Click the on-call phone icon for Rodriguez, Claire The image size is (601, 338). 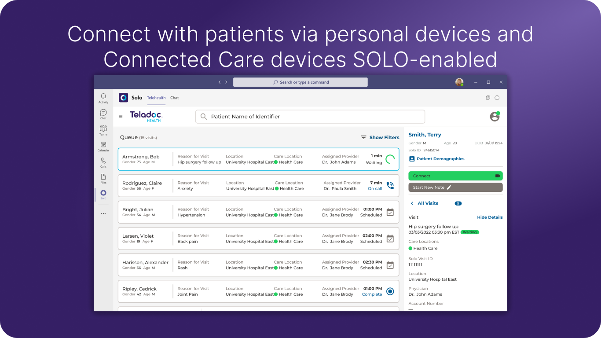pyautogui.click(x=390, y=186)
